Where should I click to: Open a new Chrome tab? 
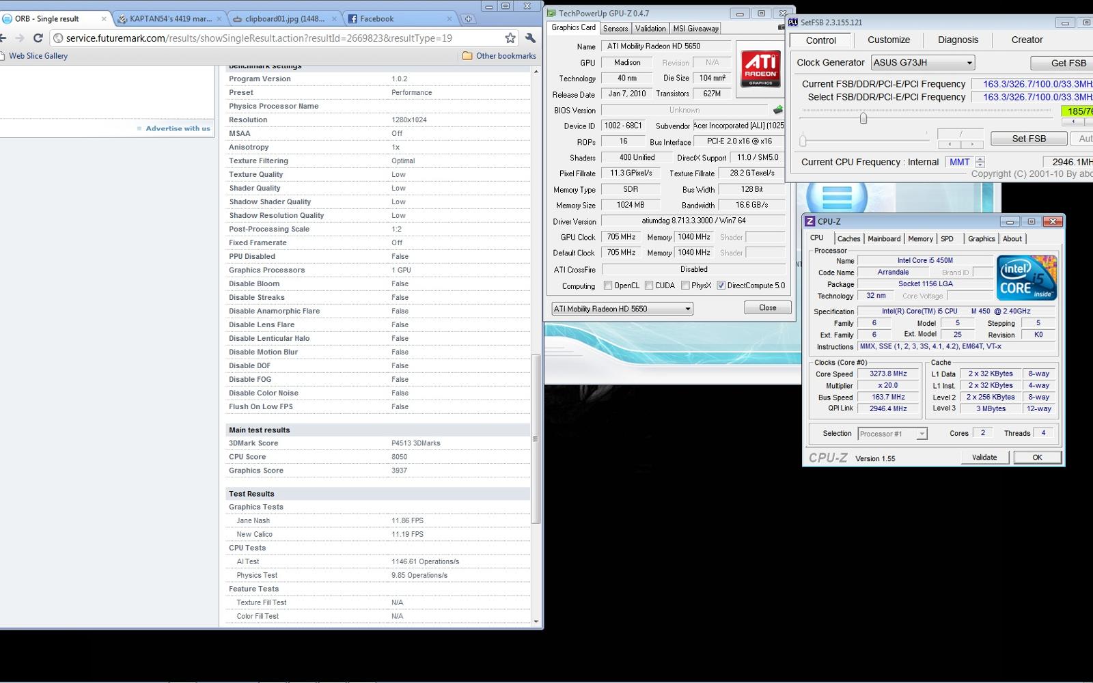pyautogui.click(x=469, y=19)
